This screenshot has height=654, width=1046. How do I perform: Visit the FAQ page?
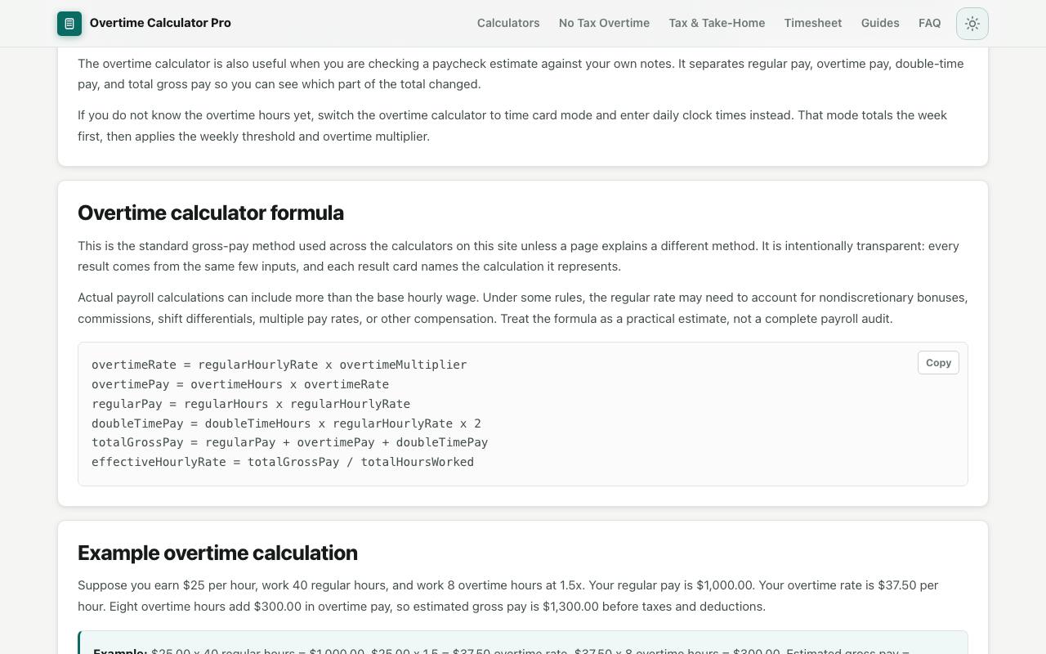[x=930, y=23]
